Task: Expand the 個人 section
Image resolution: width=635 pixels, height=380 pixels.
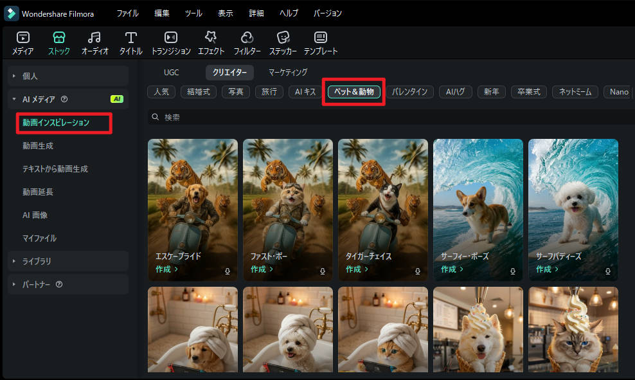Action: tap(13, 76)
